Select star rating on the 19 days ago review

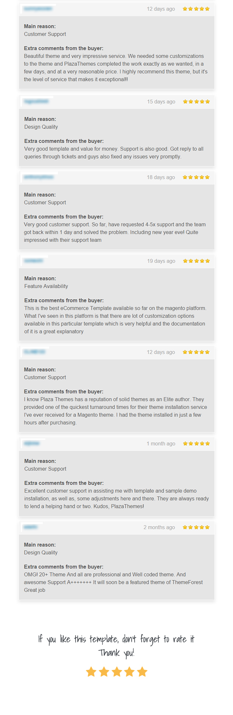click(196, 261)
